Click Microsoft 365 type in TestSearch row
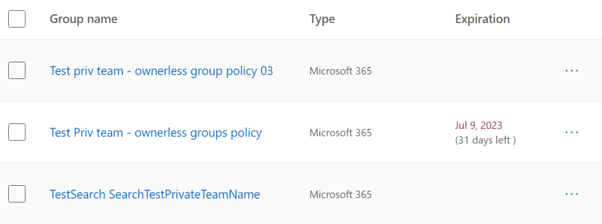Screen dimensions: 602x224 [x=340, y=195]
